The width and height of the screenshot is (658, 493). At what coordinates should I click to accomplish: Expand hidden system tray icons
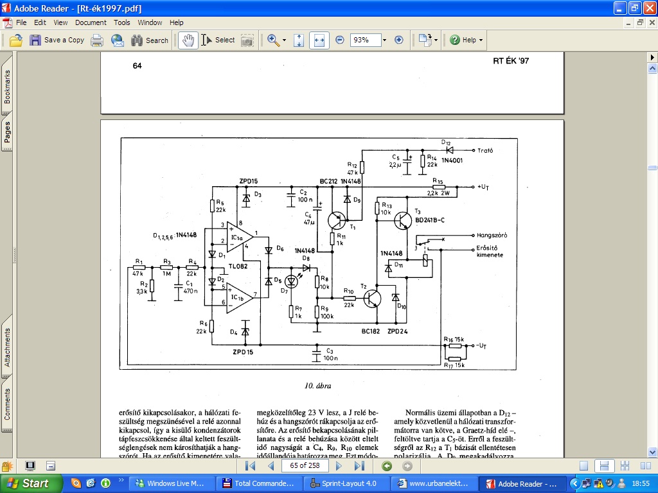click(x=575, y=484)
